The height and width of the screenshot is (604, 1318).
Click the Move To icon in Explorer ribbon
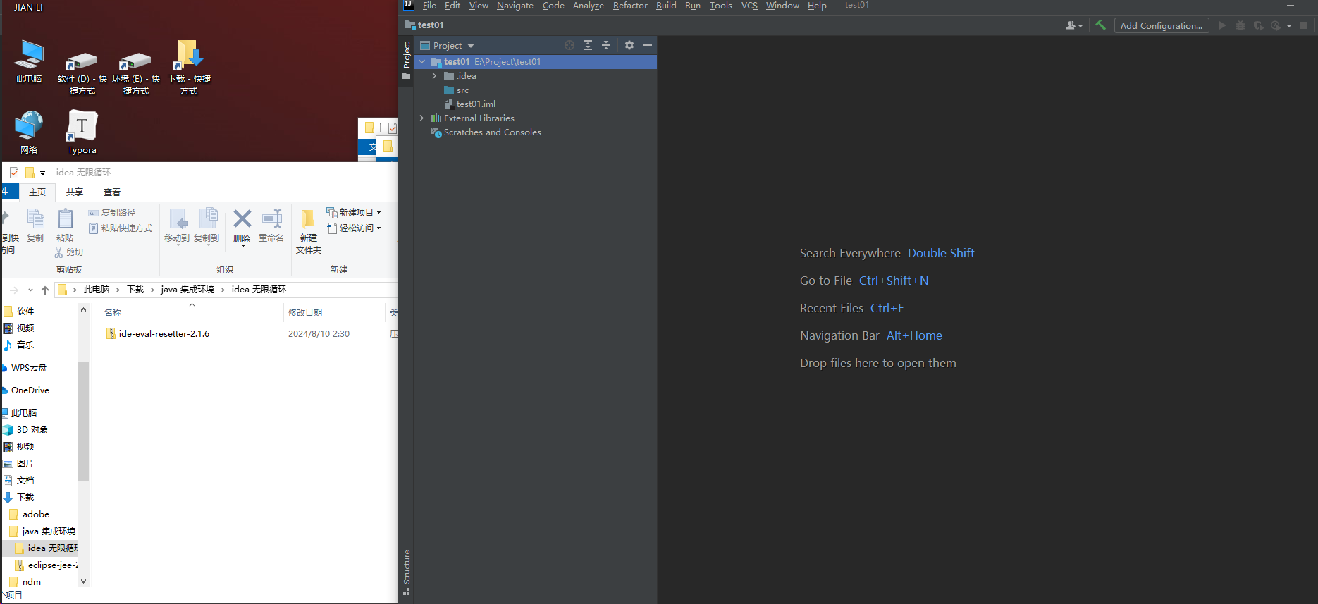pos(178,218)
